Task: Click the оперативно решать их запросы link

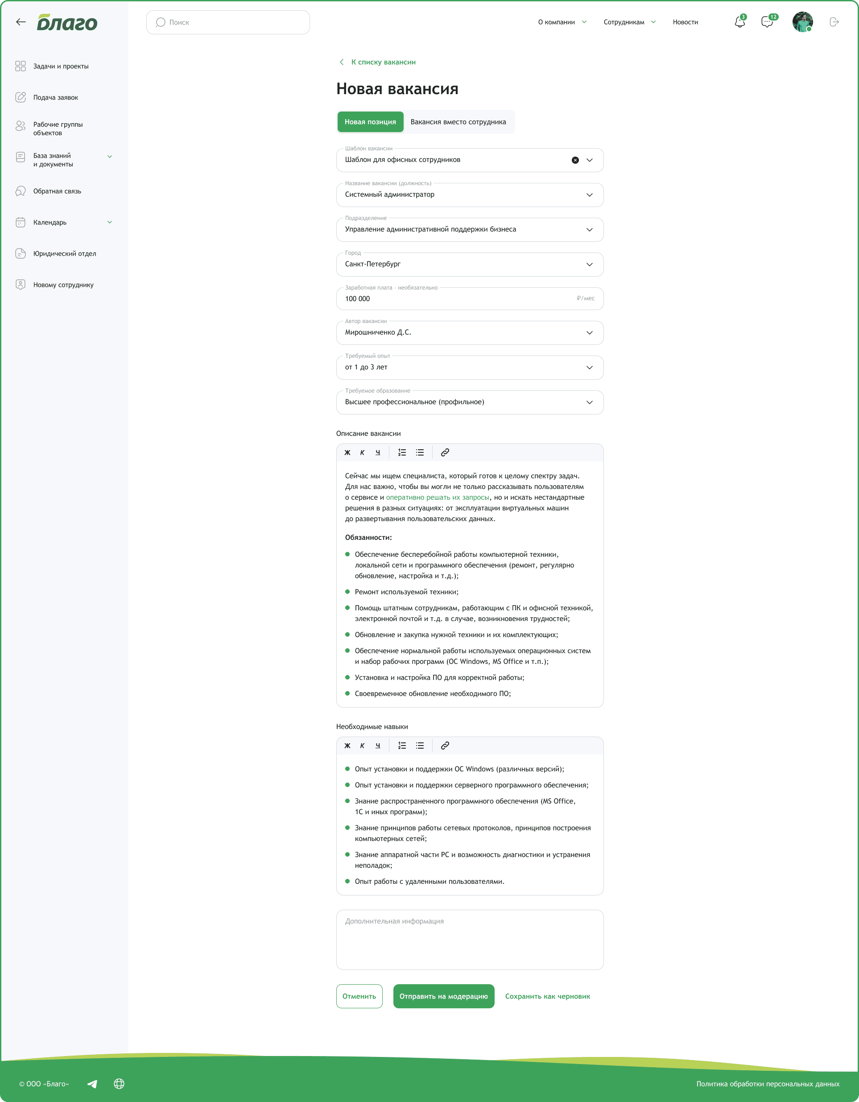Action: [x=438, y=497]
